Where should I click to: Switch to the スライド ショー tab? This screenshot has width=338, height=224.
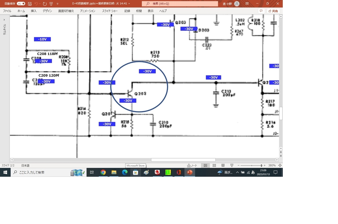110,11
